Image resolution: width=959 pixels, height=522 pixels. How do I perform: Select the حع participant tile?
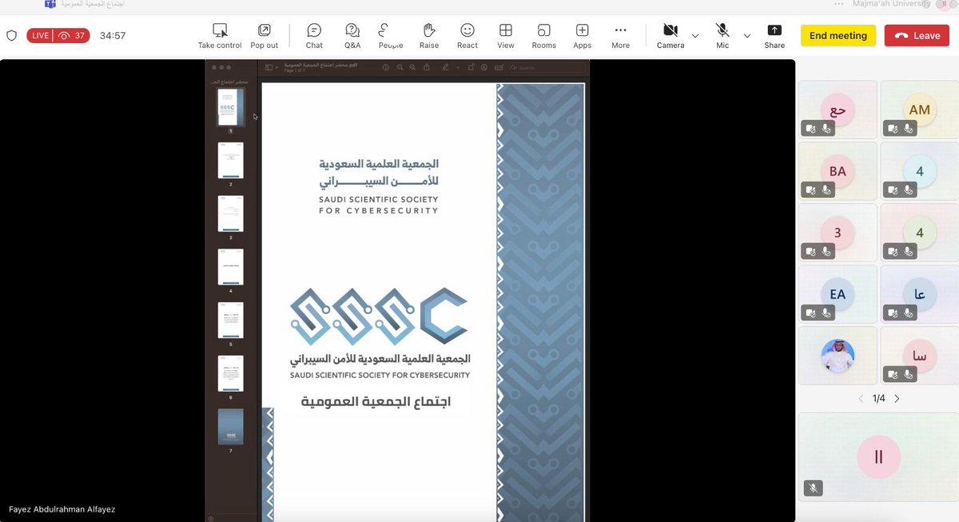pyautogui.click(x=838, y=110)
